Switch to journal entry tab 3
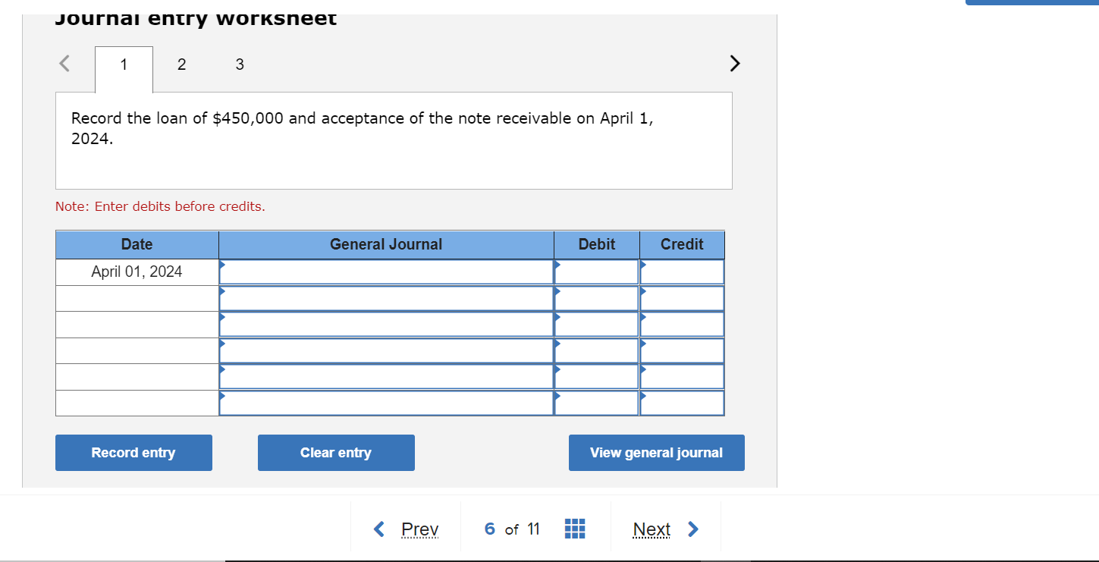 click(x=240, y=64)
